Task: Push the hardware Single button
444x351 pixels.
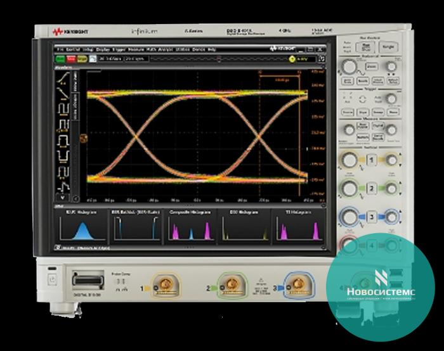Action: coord(388,47)
